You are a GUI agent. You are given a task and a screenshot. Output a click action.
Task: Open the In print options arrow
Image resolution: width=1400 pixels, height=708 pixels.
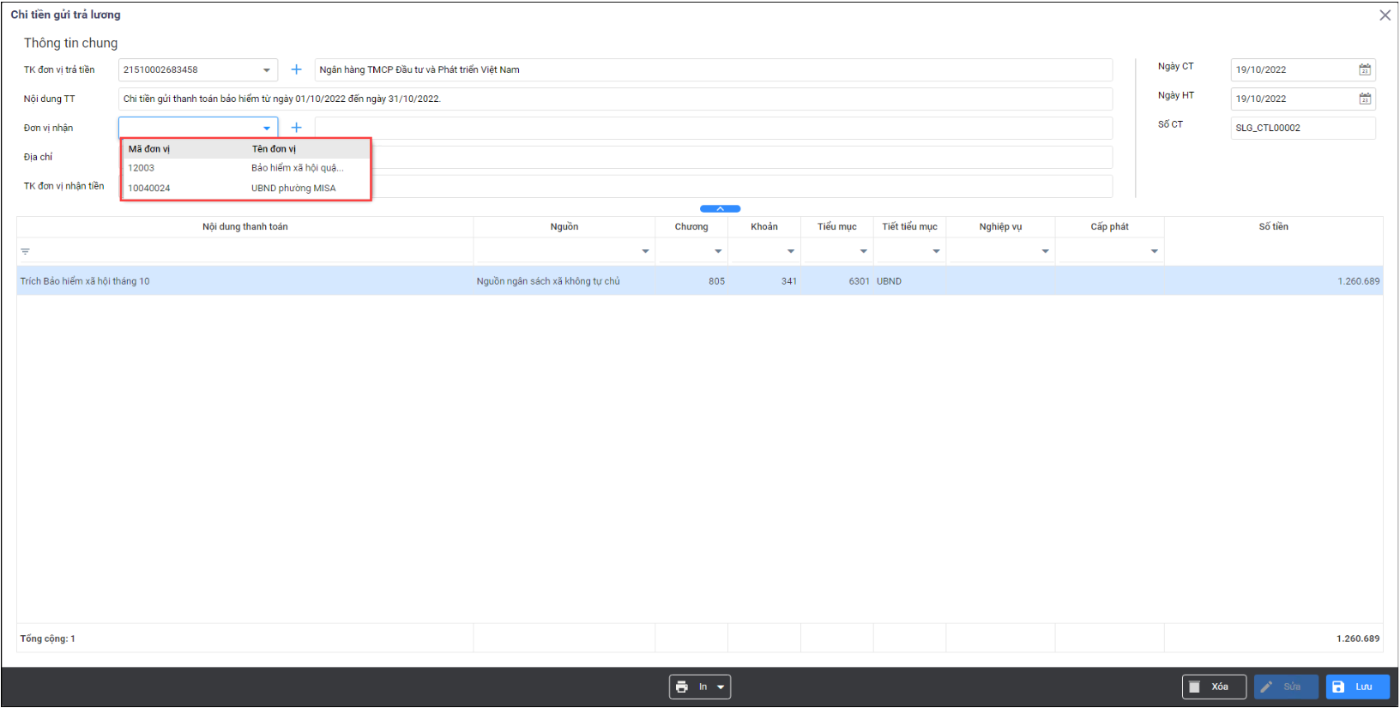(721, 687)
